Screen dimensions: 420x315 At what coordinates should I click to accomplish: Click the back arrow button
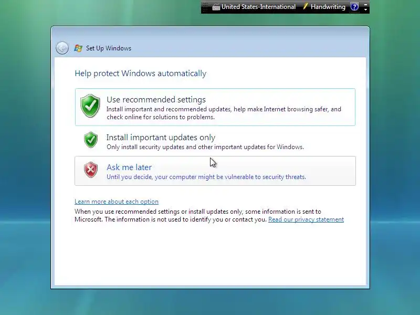[x=62, y=48]
